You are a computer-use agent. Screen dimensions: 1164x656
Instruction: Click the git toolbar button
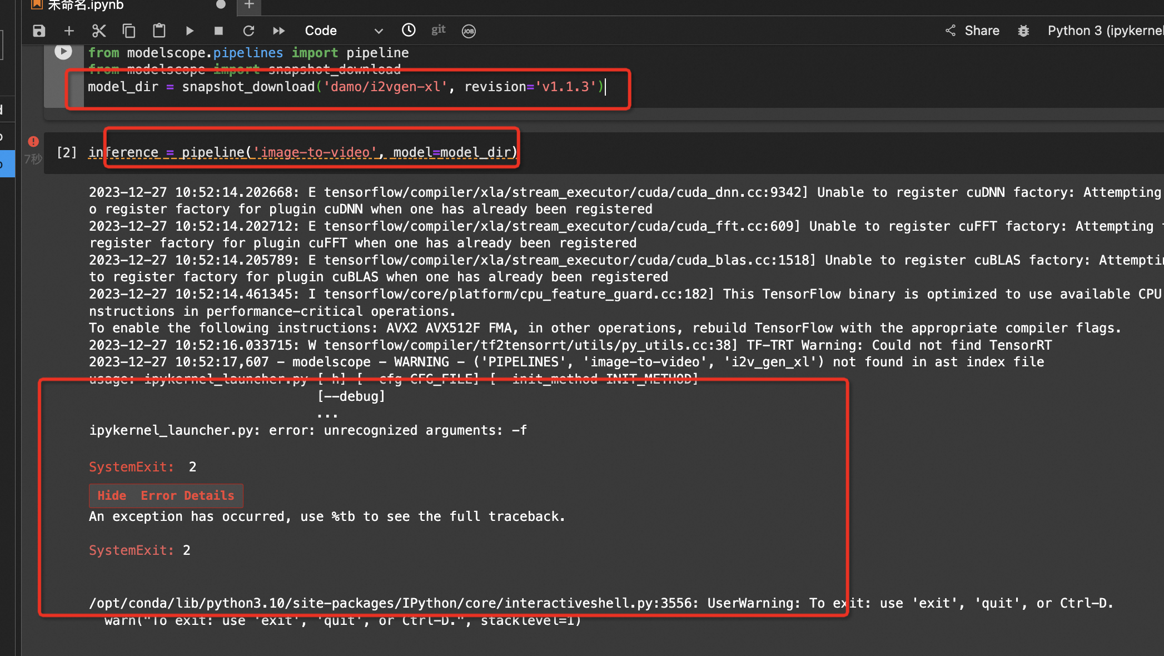coord(439,30)
